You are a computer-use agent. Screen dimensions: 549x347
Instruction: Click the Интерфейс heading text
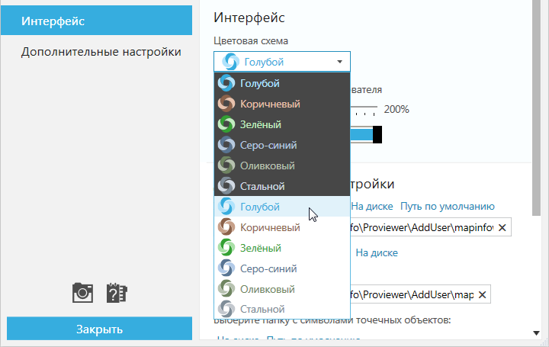click(x=249, y=18)
